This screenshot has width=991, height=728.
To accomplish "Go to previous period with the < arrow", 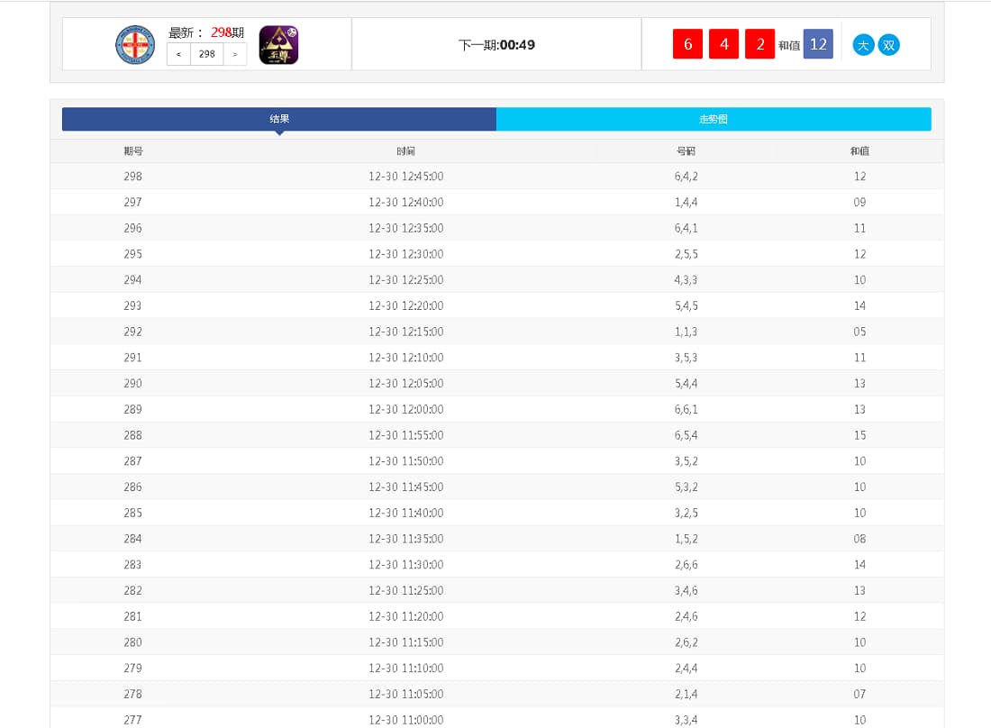I will point(178,54).
